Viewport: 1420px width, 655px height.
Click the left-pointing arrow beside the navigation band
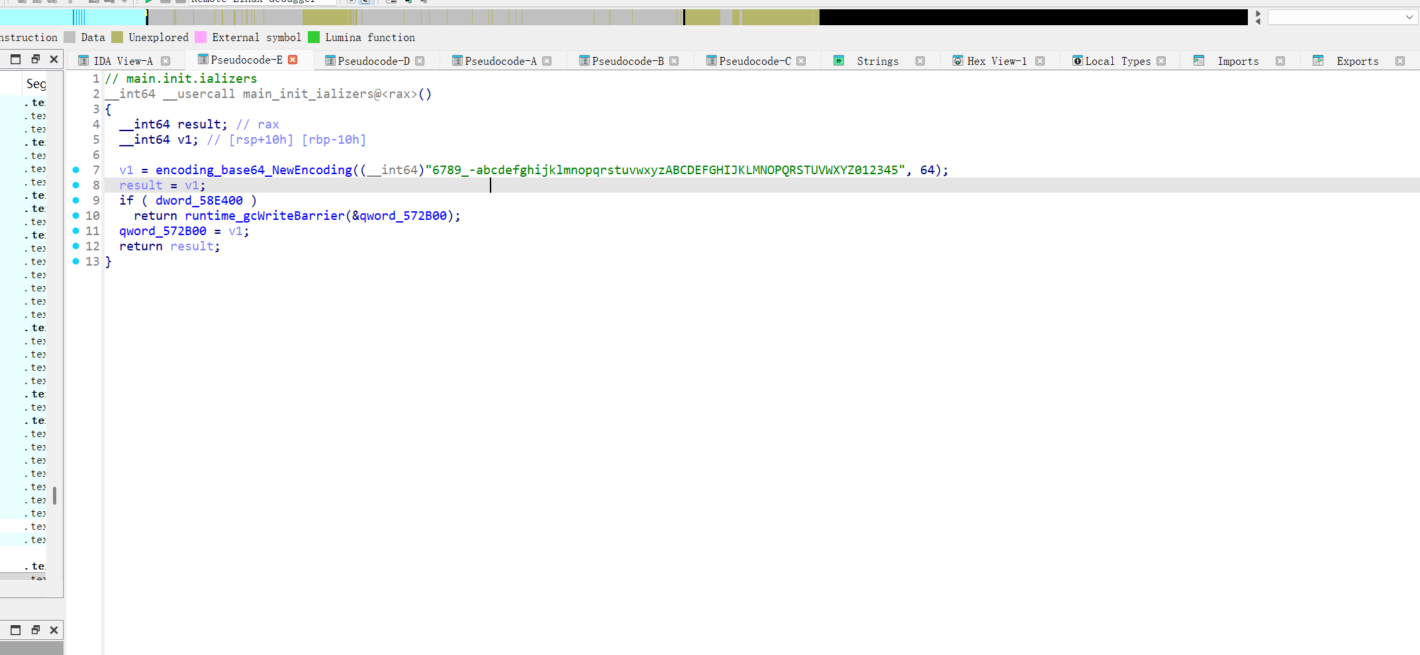click(1258, 22)
